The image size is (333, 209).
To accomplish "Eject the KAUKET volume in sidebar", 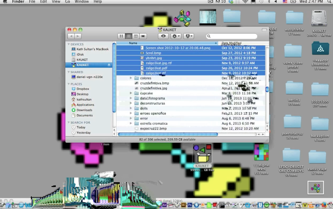I will click(x=109, y=65).
